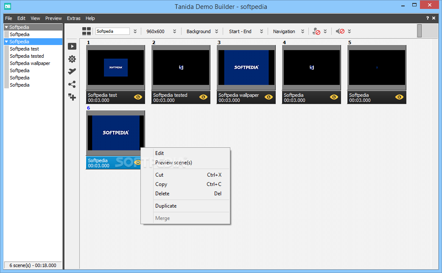Choose Copy in the context menu

pos(185,184)
